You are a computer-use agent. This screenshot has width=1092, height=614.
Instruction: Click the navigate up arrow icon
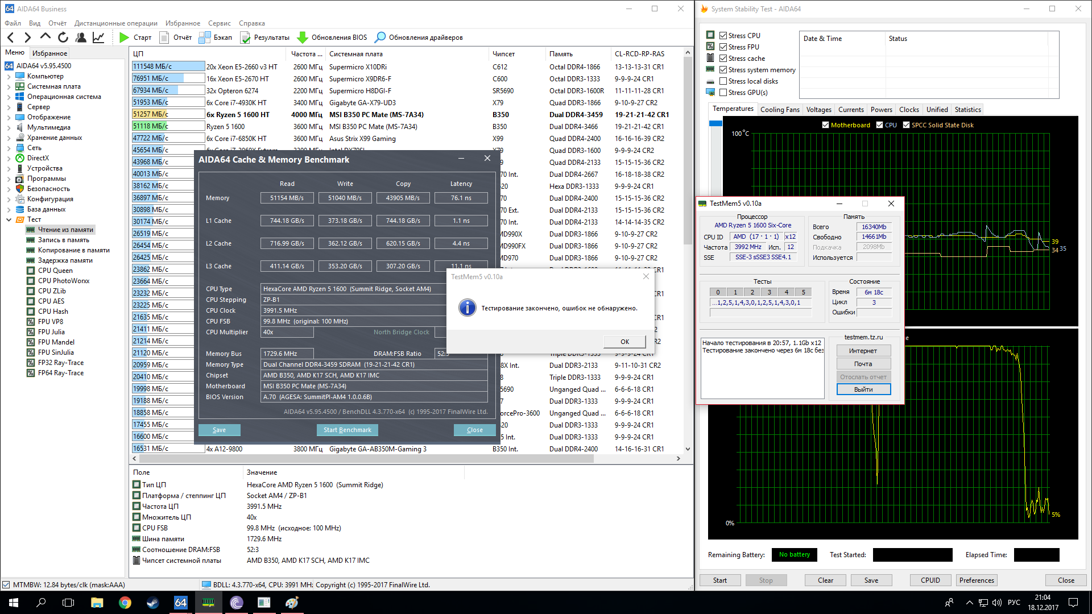click(45, 37)
